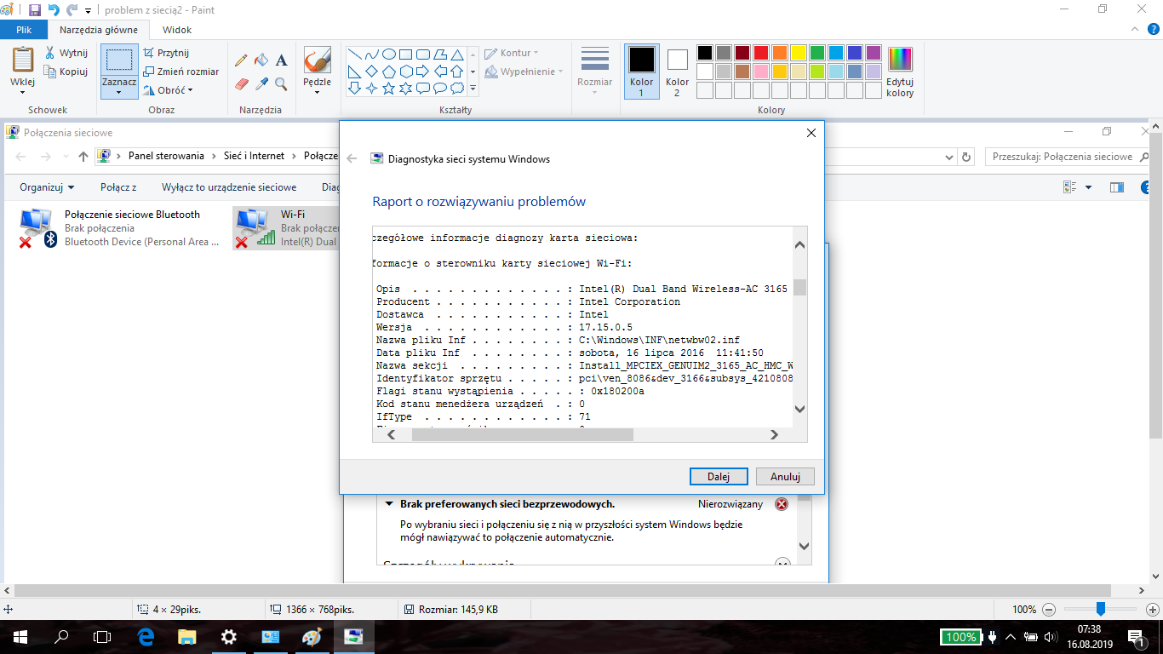
Task: Select Kolor 1 foreground color button
Action: click(x=642, y=72)
